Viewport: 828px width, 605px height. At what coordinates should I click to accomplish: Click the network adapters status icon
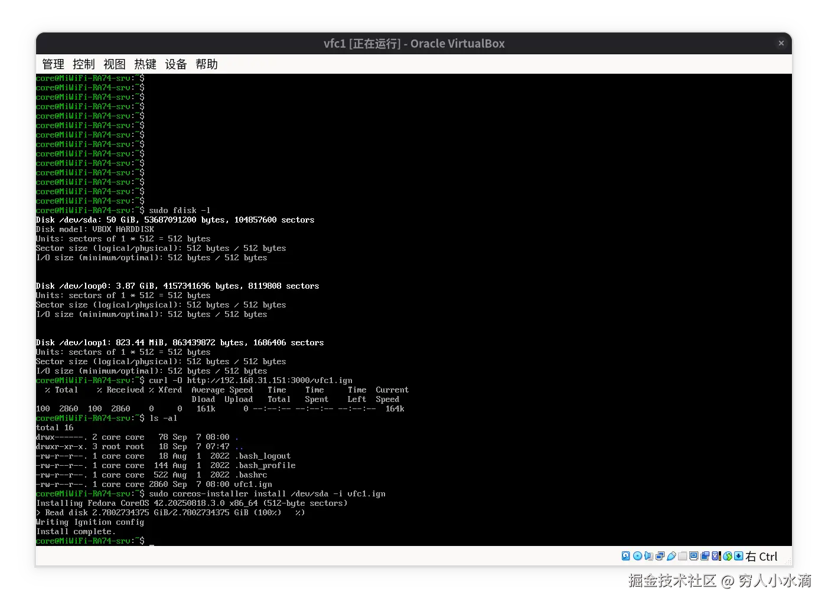[x=660, y=556]
